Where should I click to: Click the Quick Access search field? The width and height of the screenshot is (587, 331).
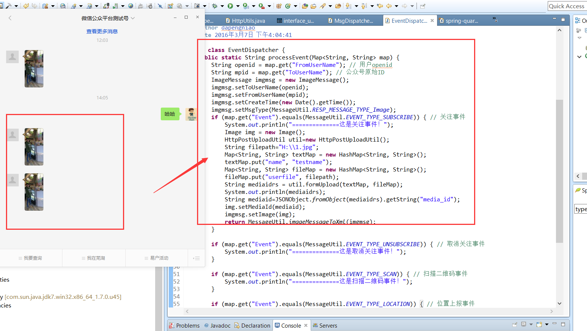coord(566,6)
